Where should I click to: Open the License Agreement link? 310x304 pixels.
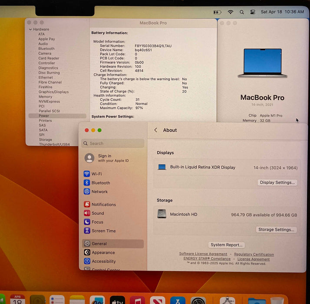254,259
